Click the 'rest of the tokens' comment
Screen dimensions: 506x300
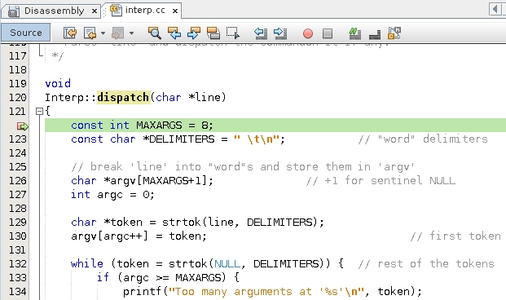click(x=426, y=264)
